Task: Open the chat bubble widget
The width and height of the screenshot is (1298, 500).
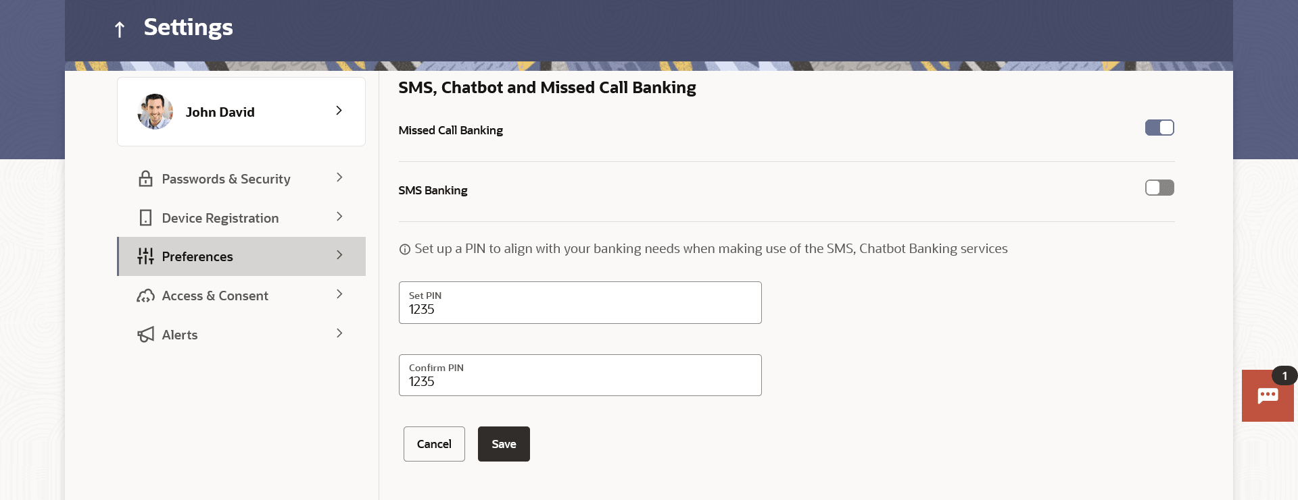Action: [1268, 396]
